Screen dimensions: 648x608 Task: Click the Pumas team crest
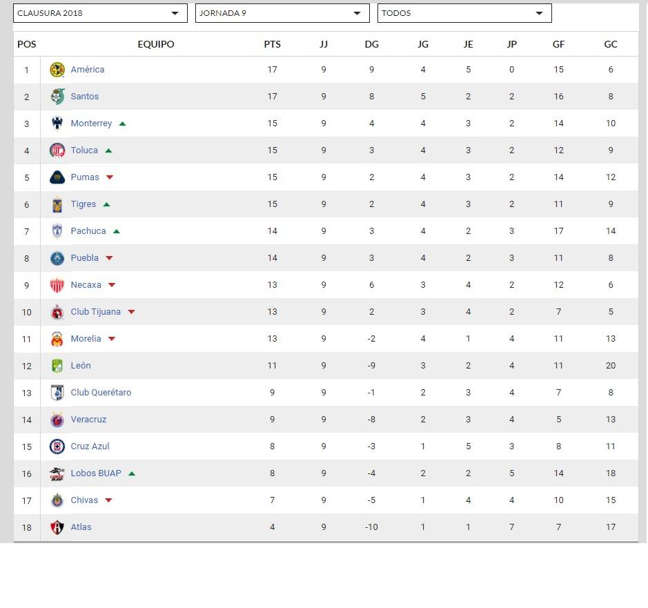pos(57,177)
